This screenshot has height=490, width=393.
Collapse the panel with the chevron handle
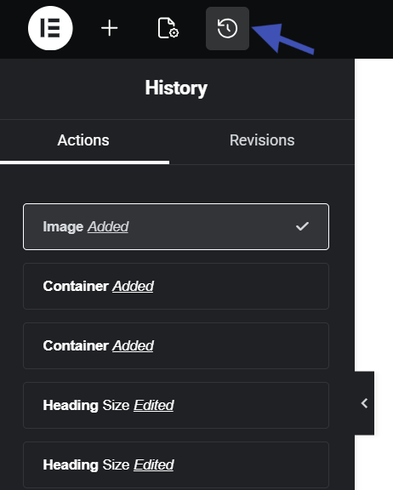click(x=364, y=403)
